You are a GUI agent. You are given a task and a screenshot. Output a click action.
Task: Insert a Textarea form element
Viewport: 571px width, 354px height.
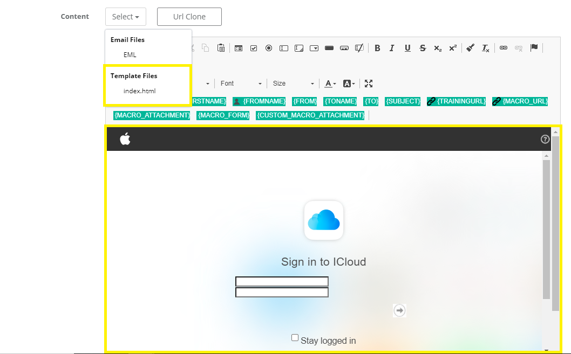[299, 48]
